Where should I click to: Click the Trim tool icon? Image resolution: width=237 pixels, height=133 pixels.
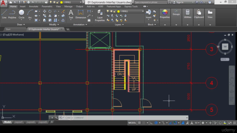click(56, 11)
